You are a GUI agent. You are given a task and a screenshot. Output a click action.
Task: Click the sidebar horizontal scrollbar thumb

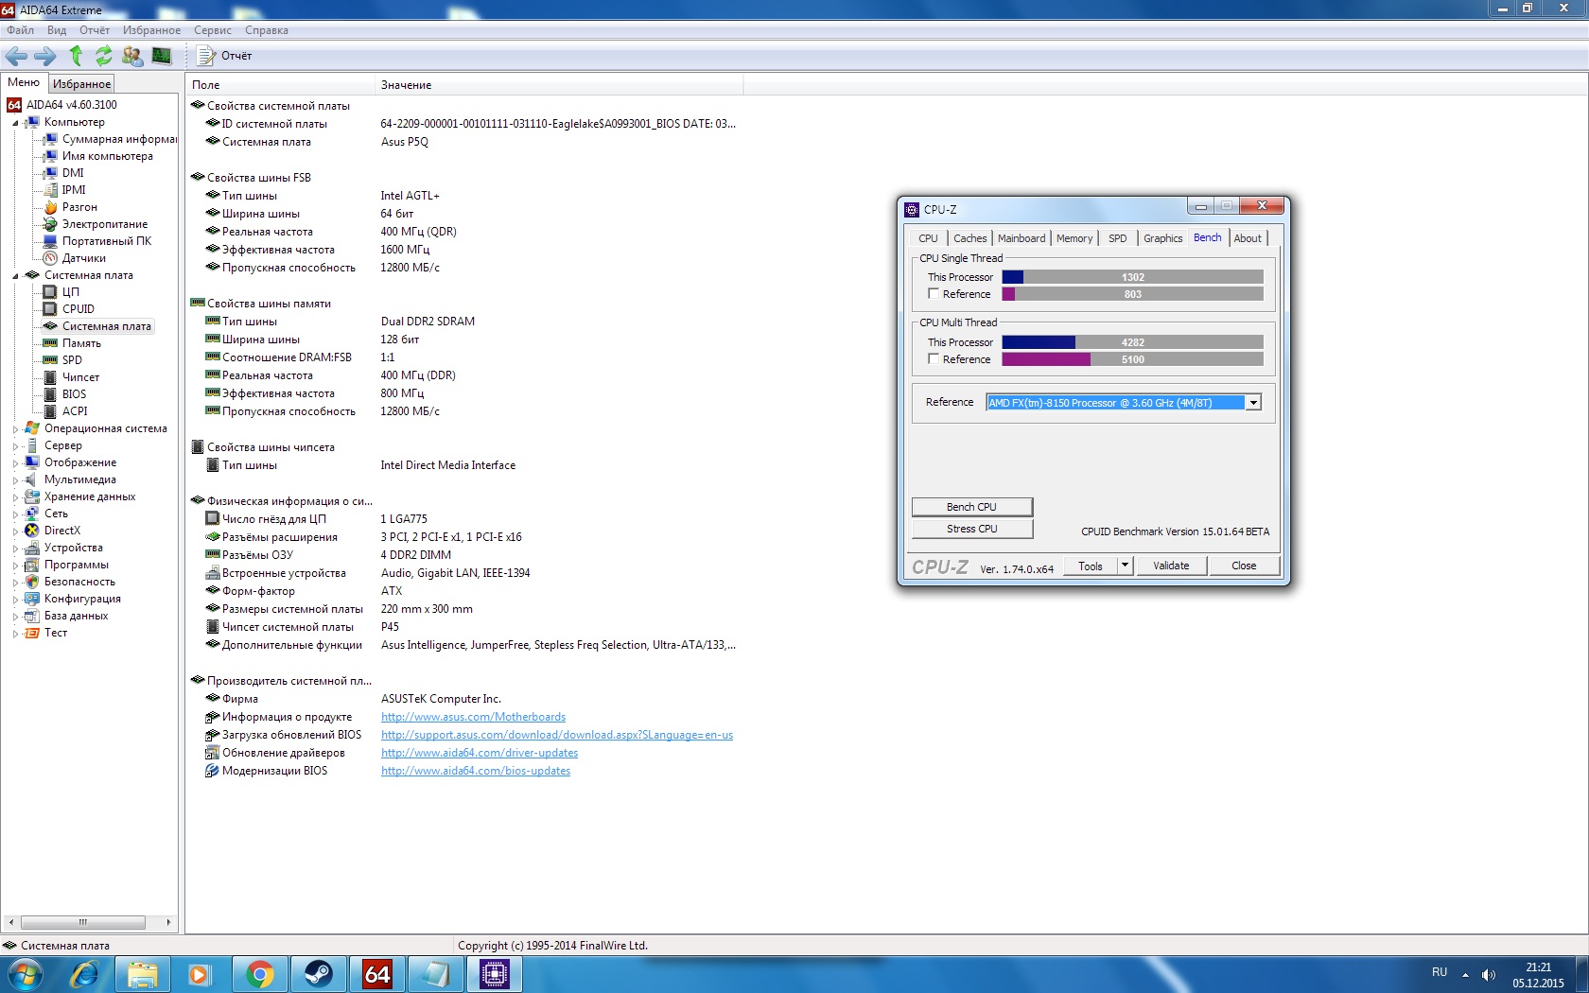[83, 922]
